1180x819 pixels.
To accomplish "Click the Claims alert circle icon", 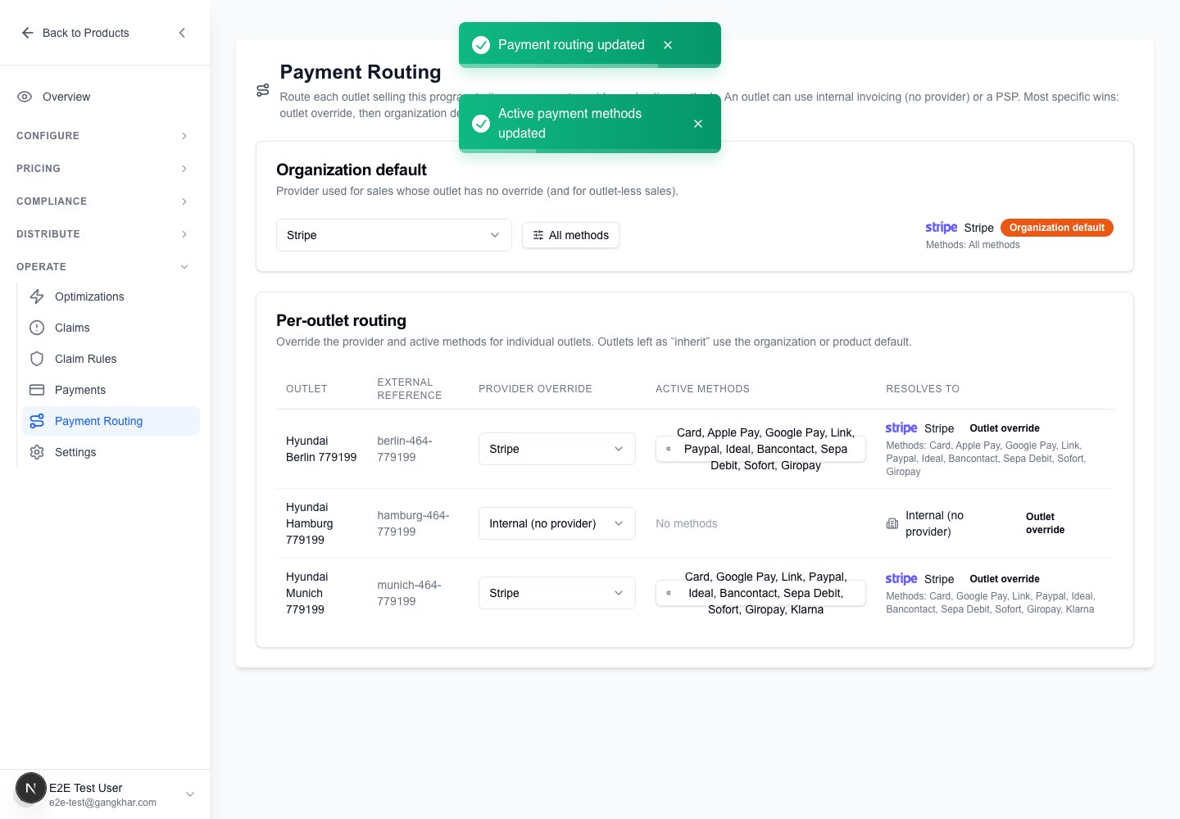I will tap(37, 328).
